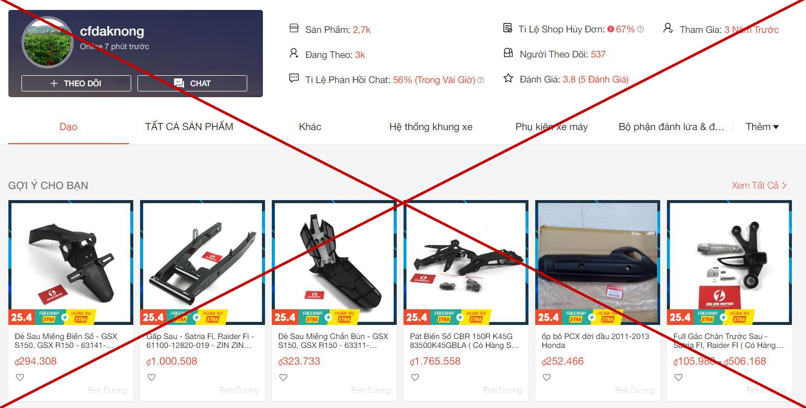
Task: Click the store icon beside Sản Phẩm
Action: coord(294,28)
